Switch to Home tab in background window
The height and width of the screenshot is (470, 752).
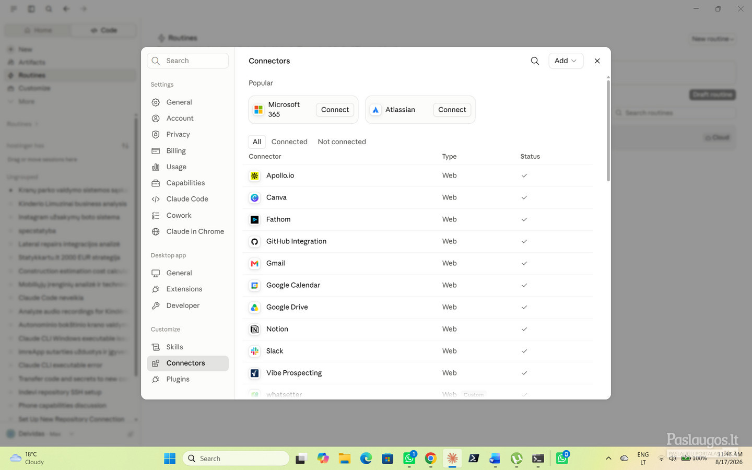tap(38, 30)
